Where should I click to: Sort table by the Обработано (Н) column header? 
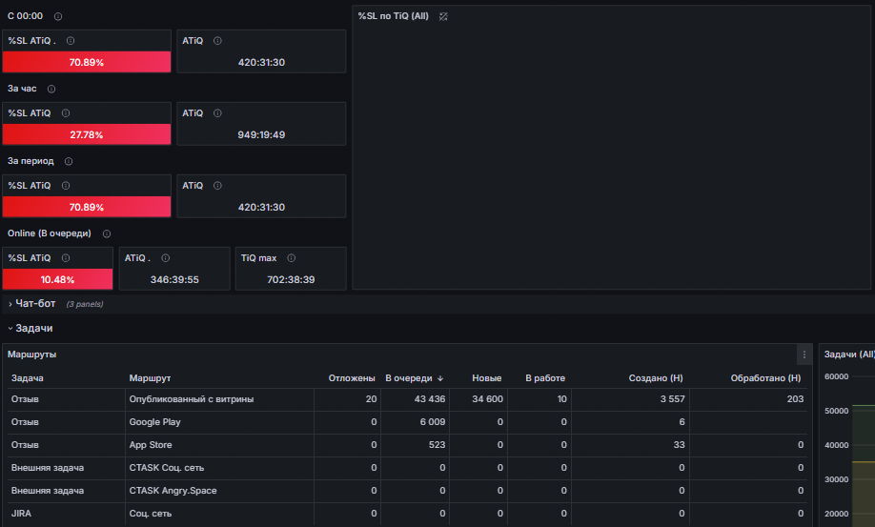click(x=765, y=378)
